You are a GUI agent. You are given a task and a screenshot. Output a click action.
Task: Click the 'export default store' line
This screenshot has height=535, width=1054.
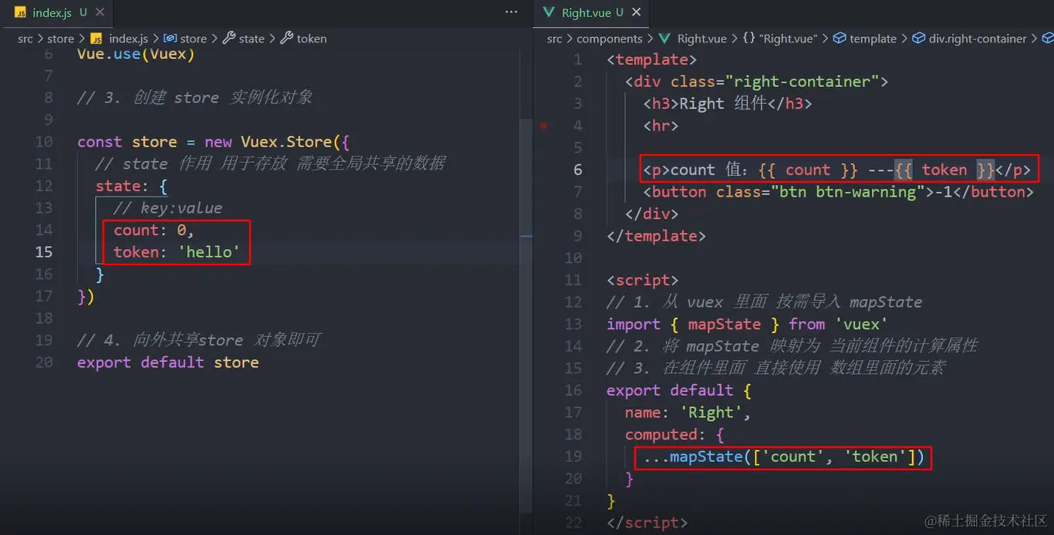click(168, 362)
